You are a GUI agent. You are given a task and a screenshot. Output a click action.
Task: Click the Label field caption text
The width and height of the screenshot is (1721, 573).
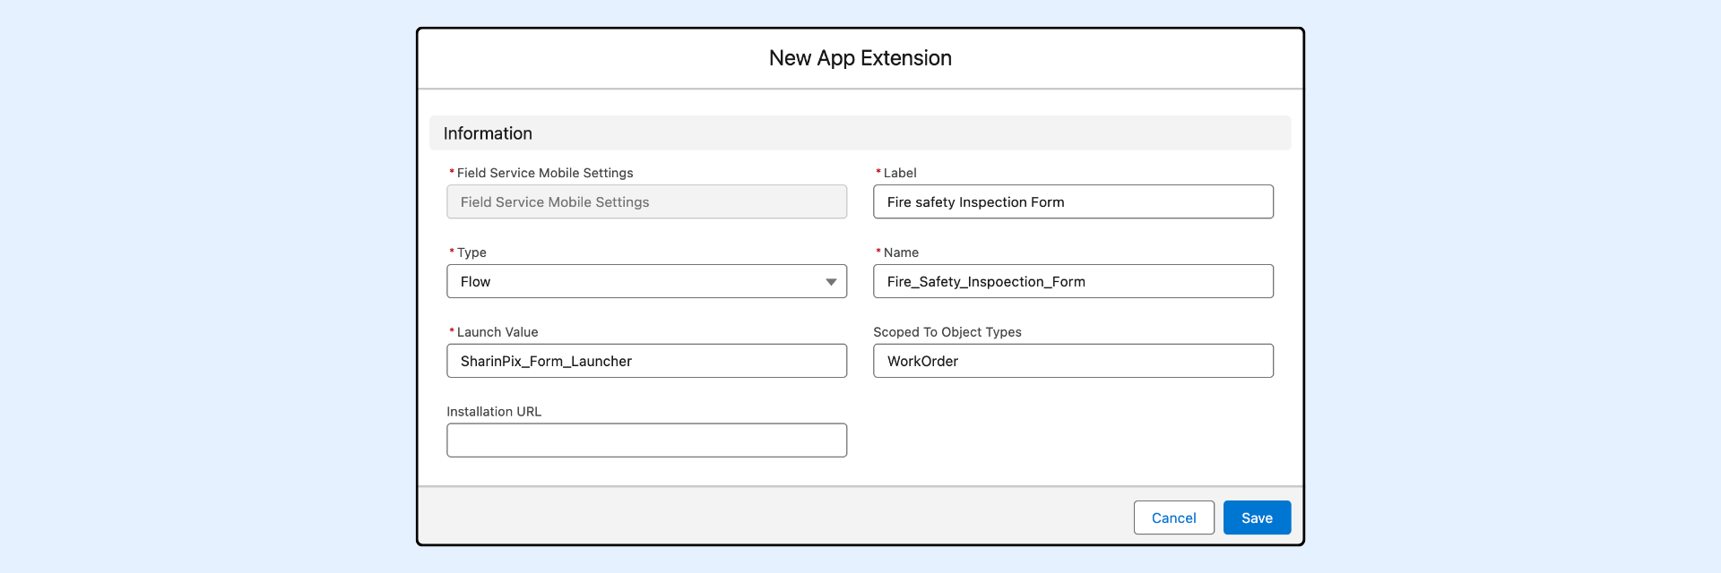900,173
